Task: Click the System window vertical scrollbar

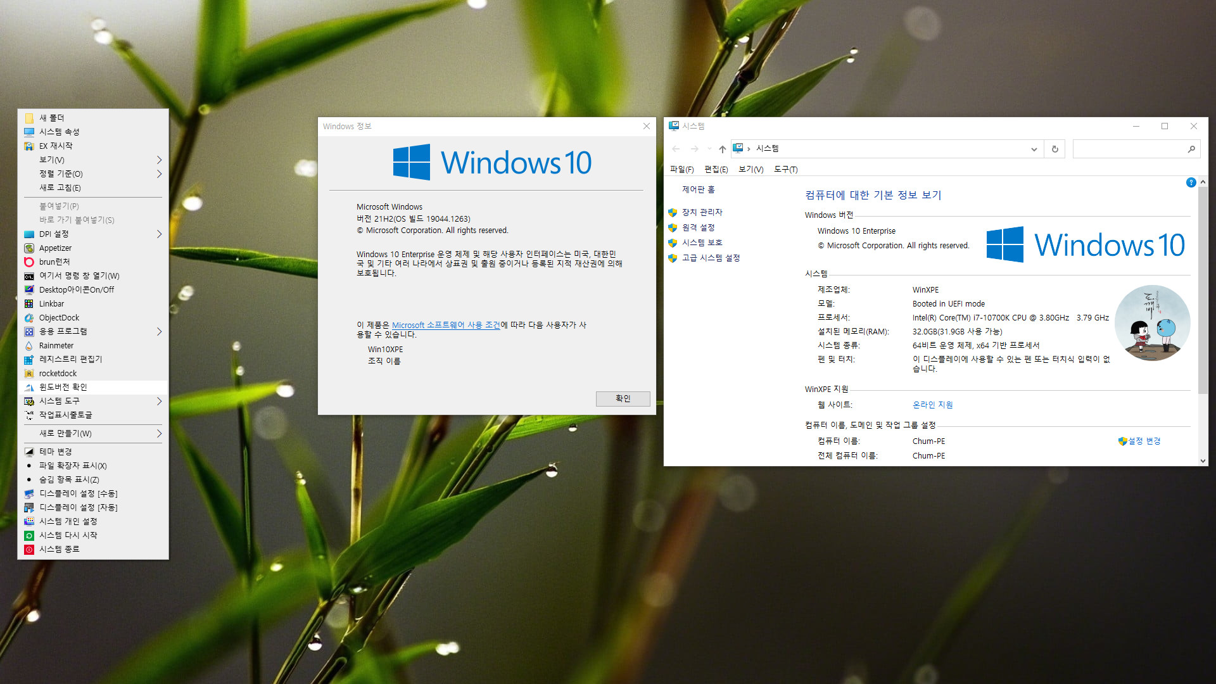Action: click(1203, 290)
